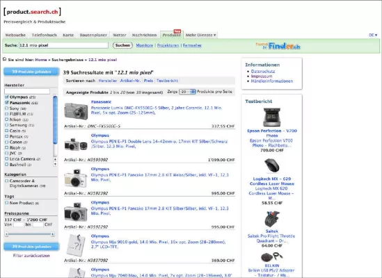Click manufacturer list scroll down arrow
The height and width of the screenshot is (278, 382).
[55, 164]
